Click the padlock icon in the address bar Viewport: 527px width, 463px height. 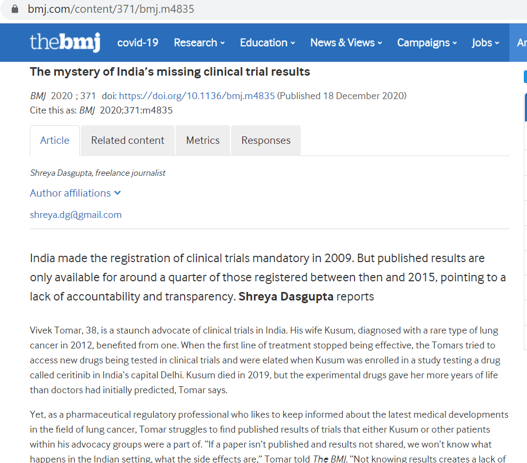coord(15,9)
